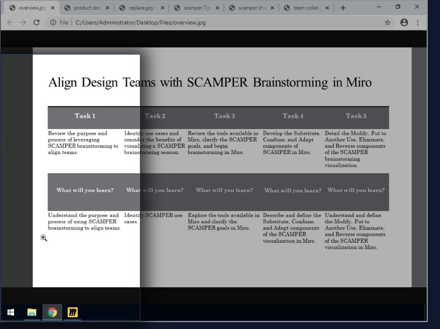Switch to the overview.jpg tab

[x=31, y=8]
